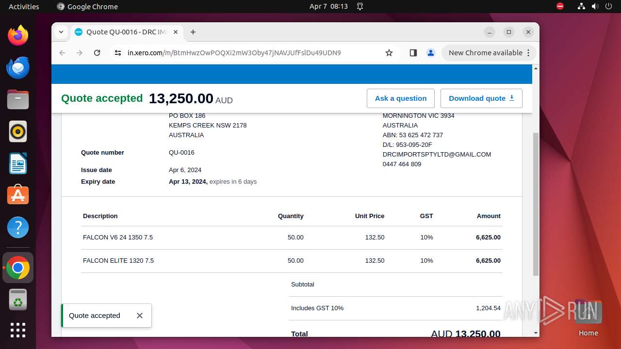This screenshot has height=349, width=621.
Task: Click scrollbar down arrow
Action: tap(536, 333)
